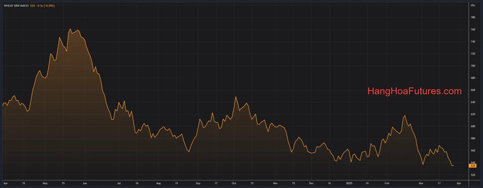
Task: Select the orange 535 current price tag
Action: (x=473, y=166)
